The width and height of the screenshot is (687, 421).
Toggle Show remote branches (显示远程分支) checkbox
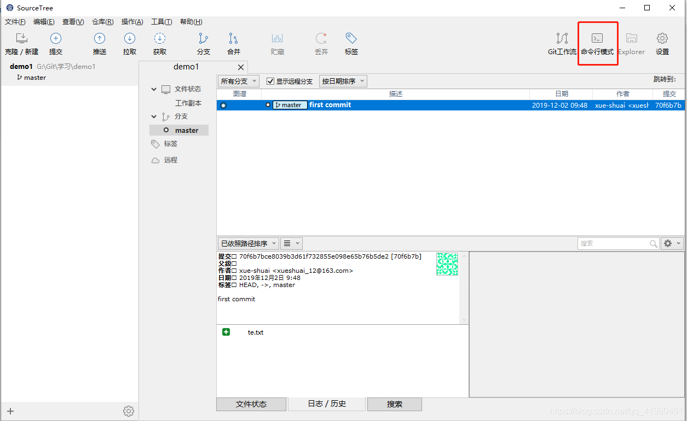(x=270, y=81)
